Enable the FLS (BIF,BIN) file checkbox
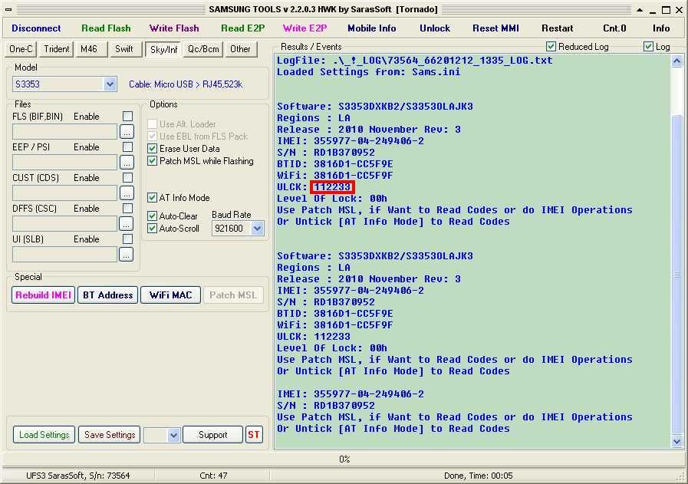The image size is (688, 484). 127,117
